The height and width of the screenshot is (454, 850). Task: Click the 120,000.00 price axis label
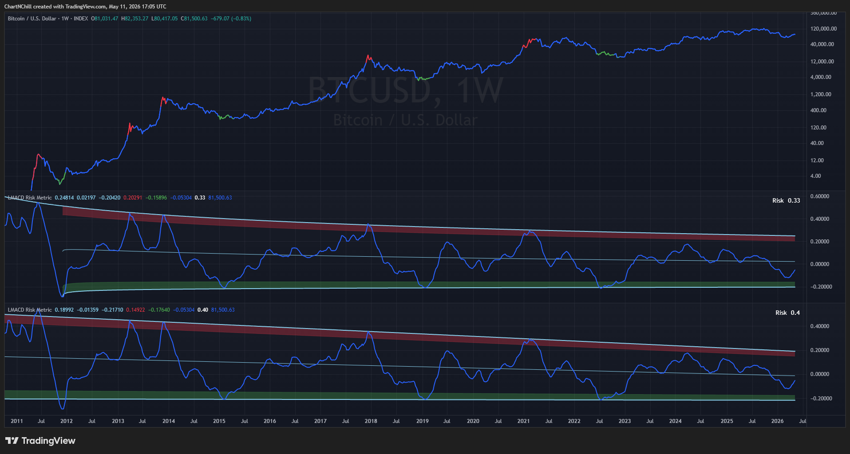click(x=823, y=29)
